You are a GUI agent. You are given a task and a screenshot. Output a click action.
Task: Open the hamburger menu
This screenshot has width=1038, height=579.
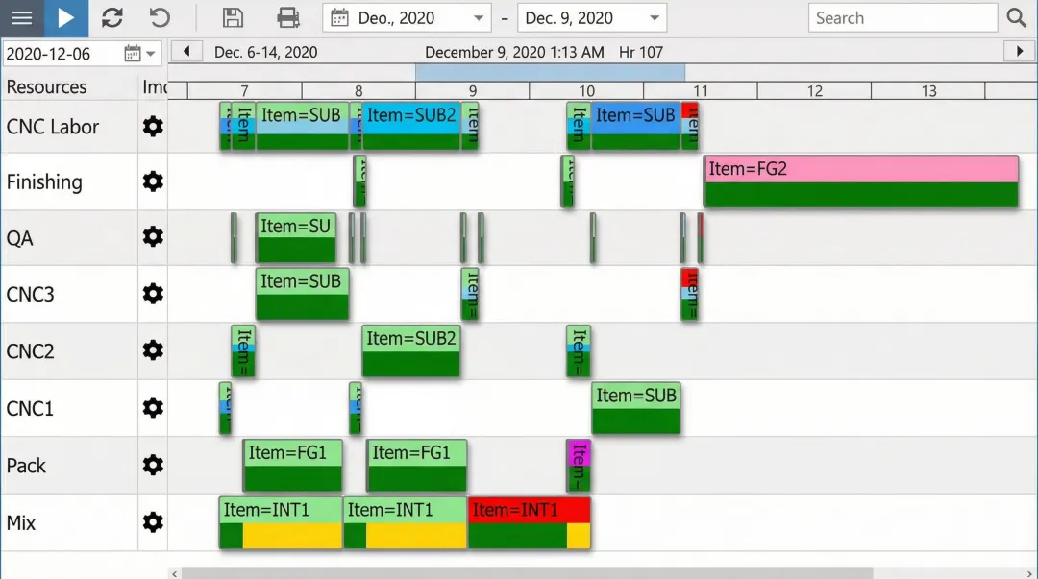tap(21, 18)
